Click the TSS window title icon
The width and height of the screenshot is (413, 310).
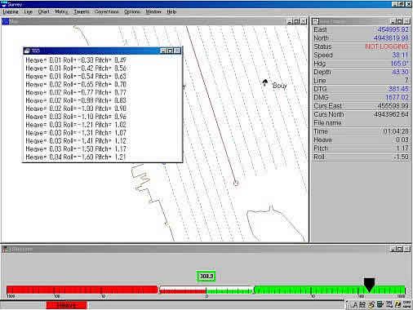tap(27, 51)
